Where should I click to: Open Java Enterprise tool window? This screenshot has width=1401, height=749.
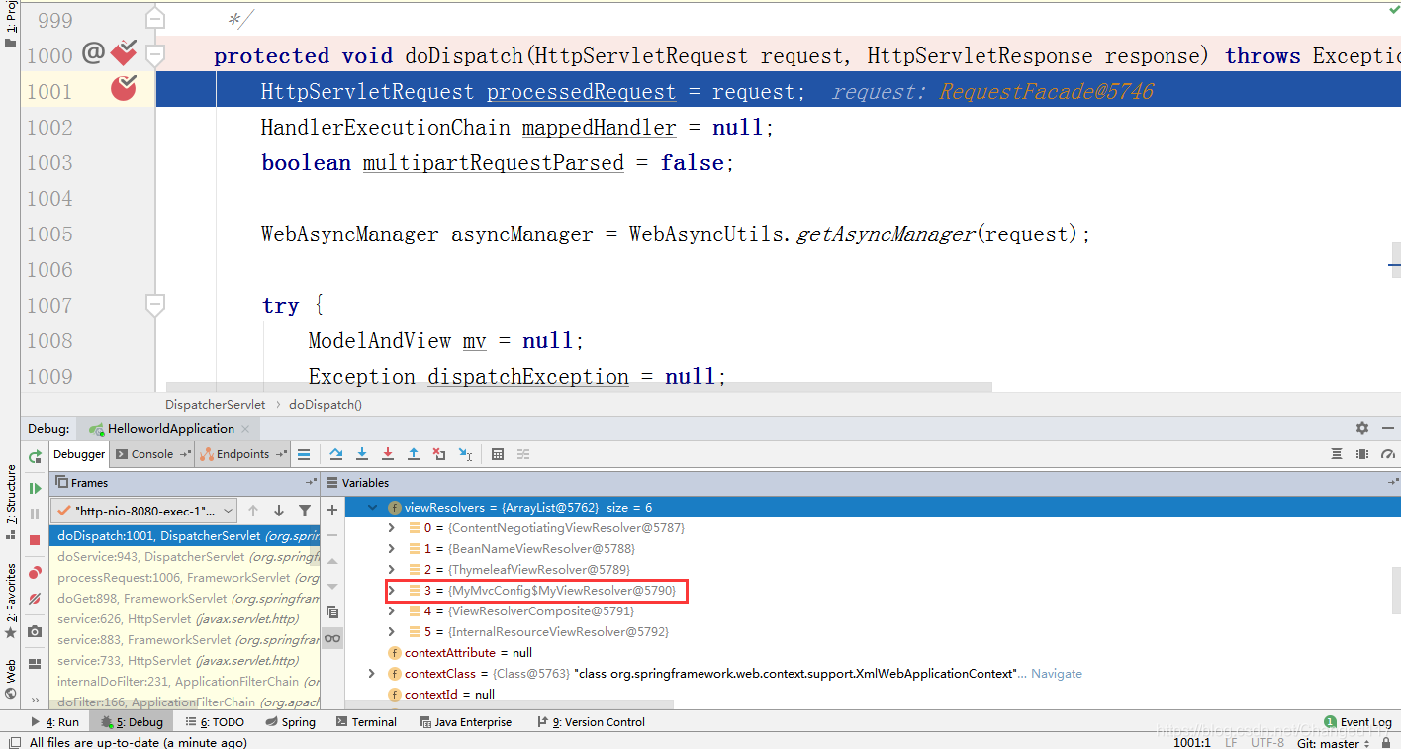click(x=464, y=722)
